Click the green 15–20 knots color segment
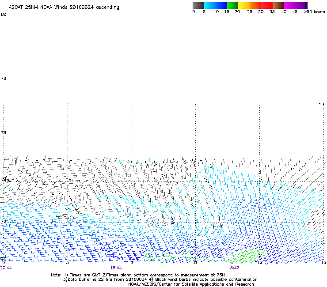Image resolution: width=327 pixels, height=287 pixels. 232,5
